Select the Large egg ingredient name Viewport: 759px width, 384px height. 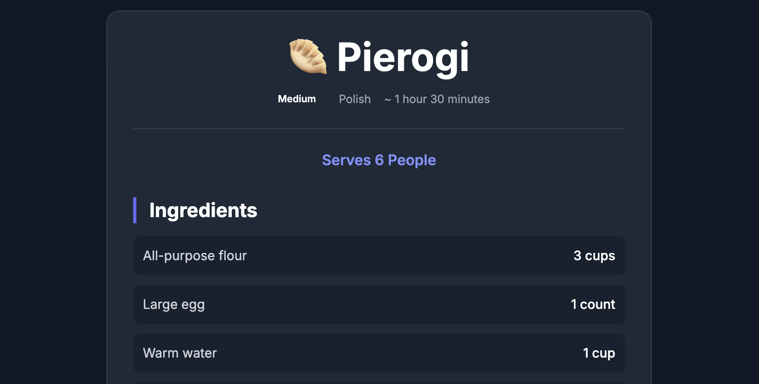tap(174, 304)
